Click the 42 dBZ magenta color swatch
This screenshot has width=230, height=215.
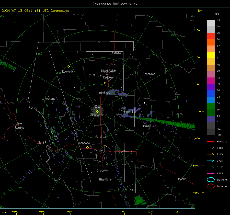211,81
